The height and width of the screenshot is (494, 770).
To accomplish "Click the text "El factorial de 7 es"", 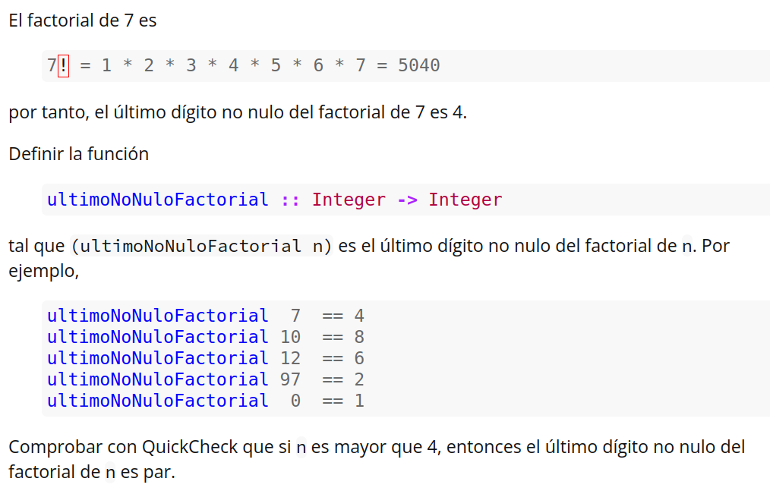I will click(x=83, y=20).
